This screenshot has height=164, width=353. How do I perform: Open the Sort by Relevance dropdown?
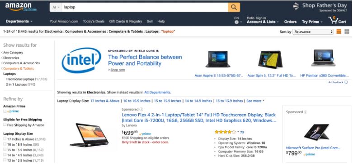tap(313, 32)
